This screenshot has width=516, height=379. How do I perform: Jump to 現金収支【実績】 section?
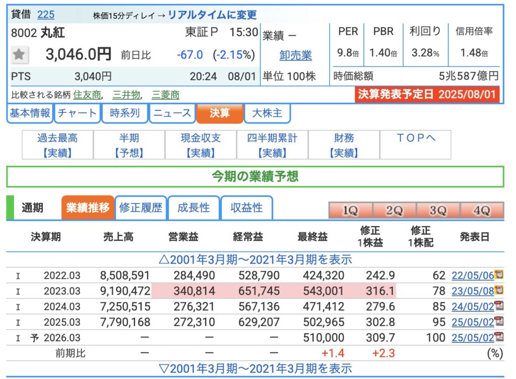[201, 145]
